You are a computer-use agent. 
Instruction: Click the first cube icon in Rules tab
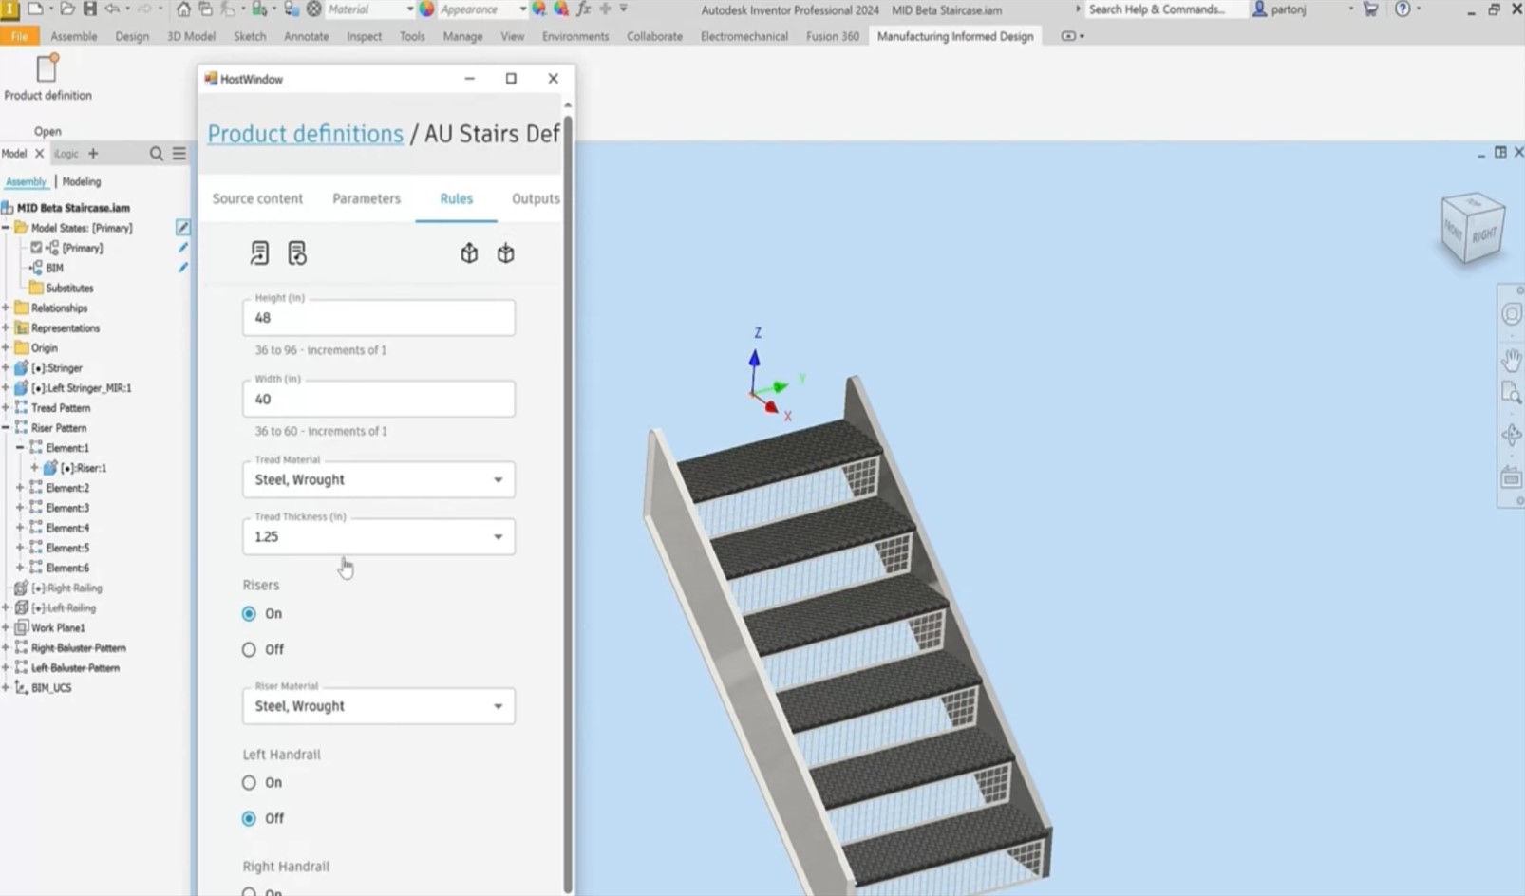pos(469,253)
